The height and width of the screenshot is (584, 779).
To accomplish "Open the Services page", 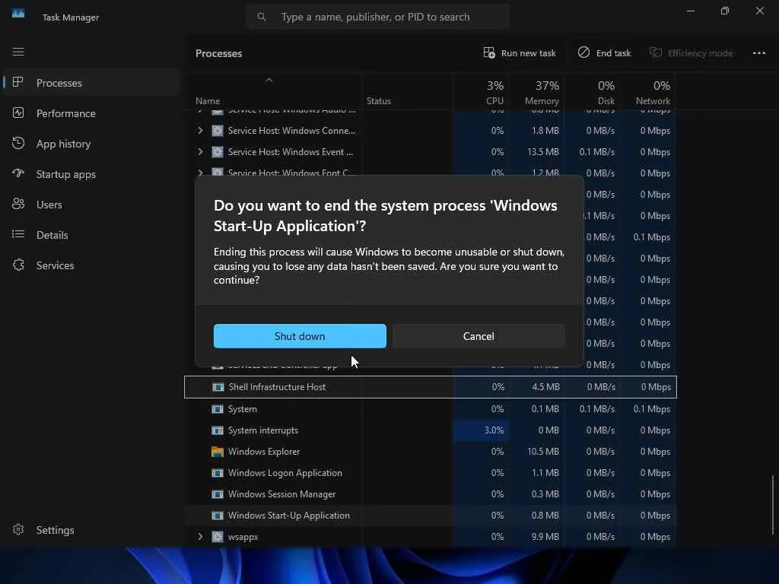I will (91, 265).
